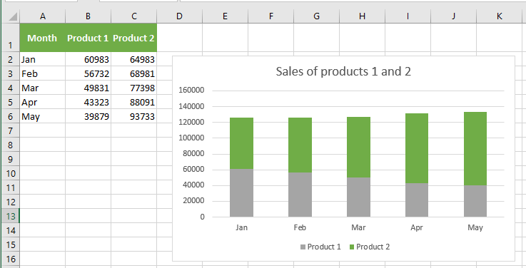Select column B header
The height and width of the screenshot is (268, 526).
[x=88, y=16]
